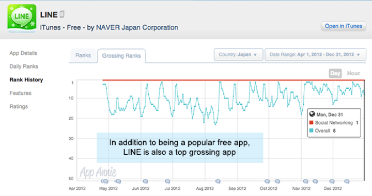Click the event bubble marker at Oct 2012
The width and height of the screenshot is (372, 196).
pos(267,182)
